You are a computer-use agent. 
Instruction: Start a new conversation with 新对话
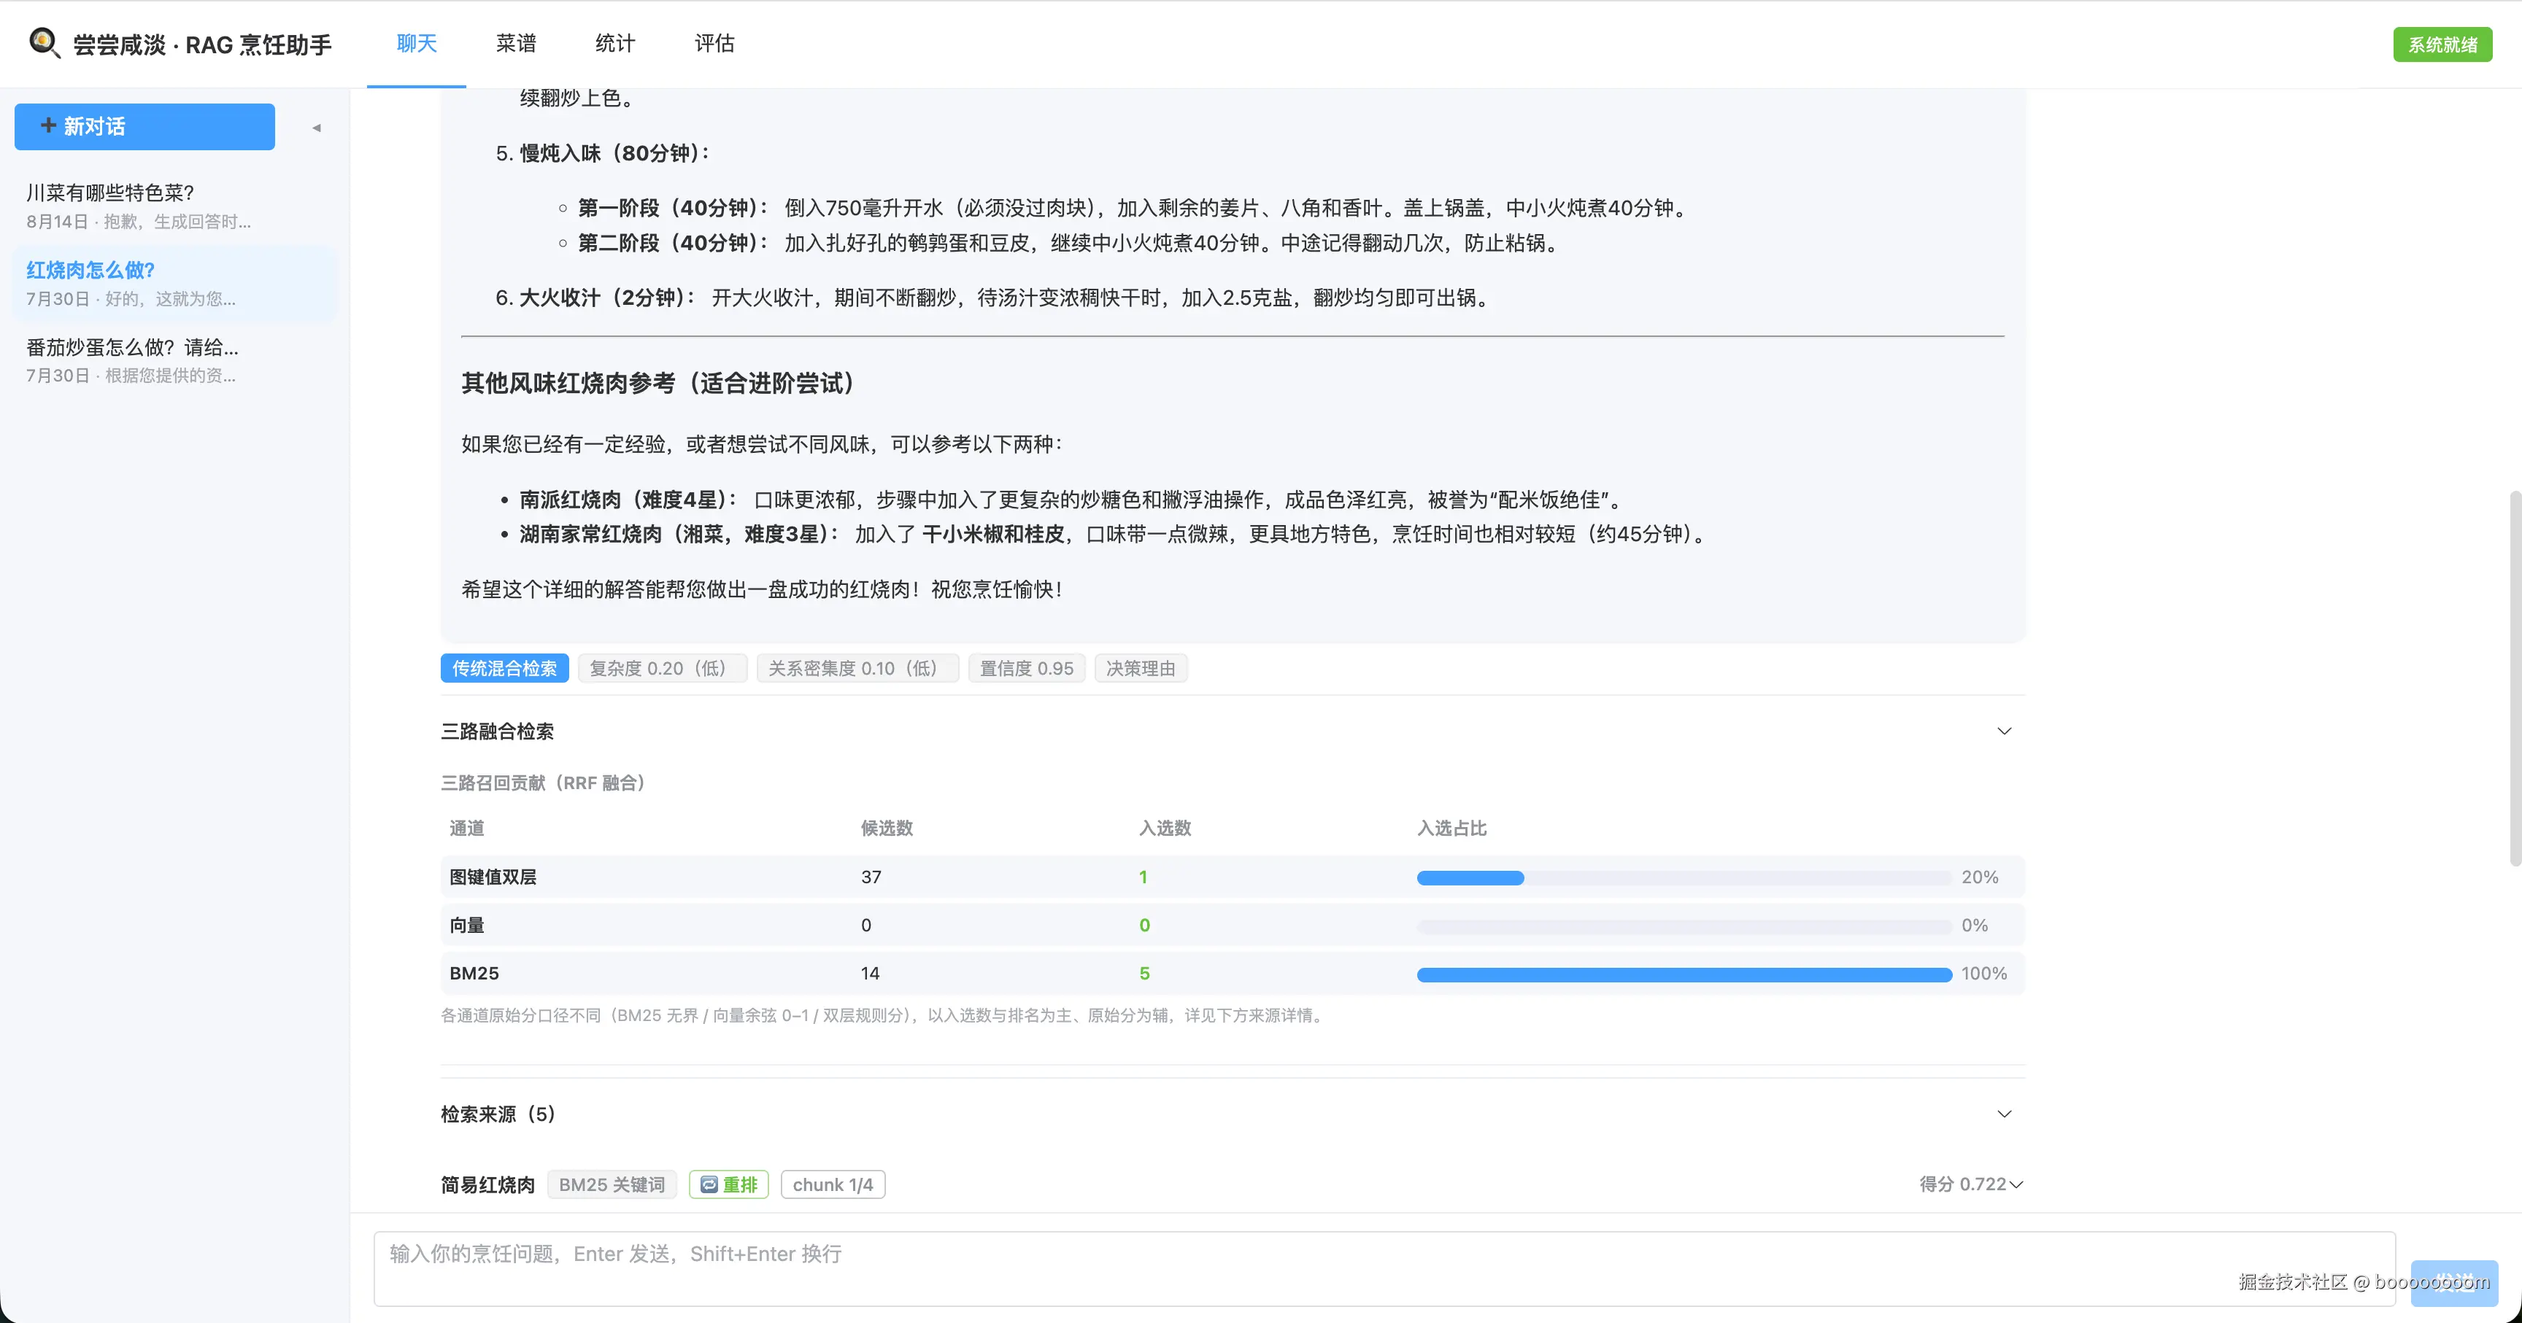(145, 126)
